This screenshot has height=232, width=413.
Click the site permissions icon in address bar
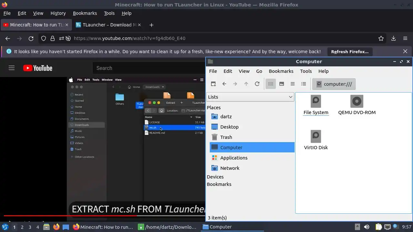point(61,38)
